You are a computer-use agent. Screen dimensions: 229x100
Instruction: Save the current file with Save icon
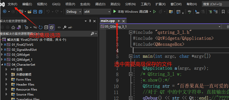point(35,12)
